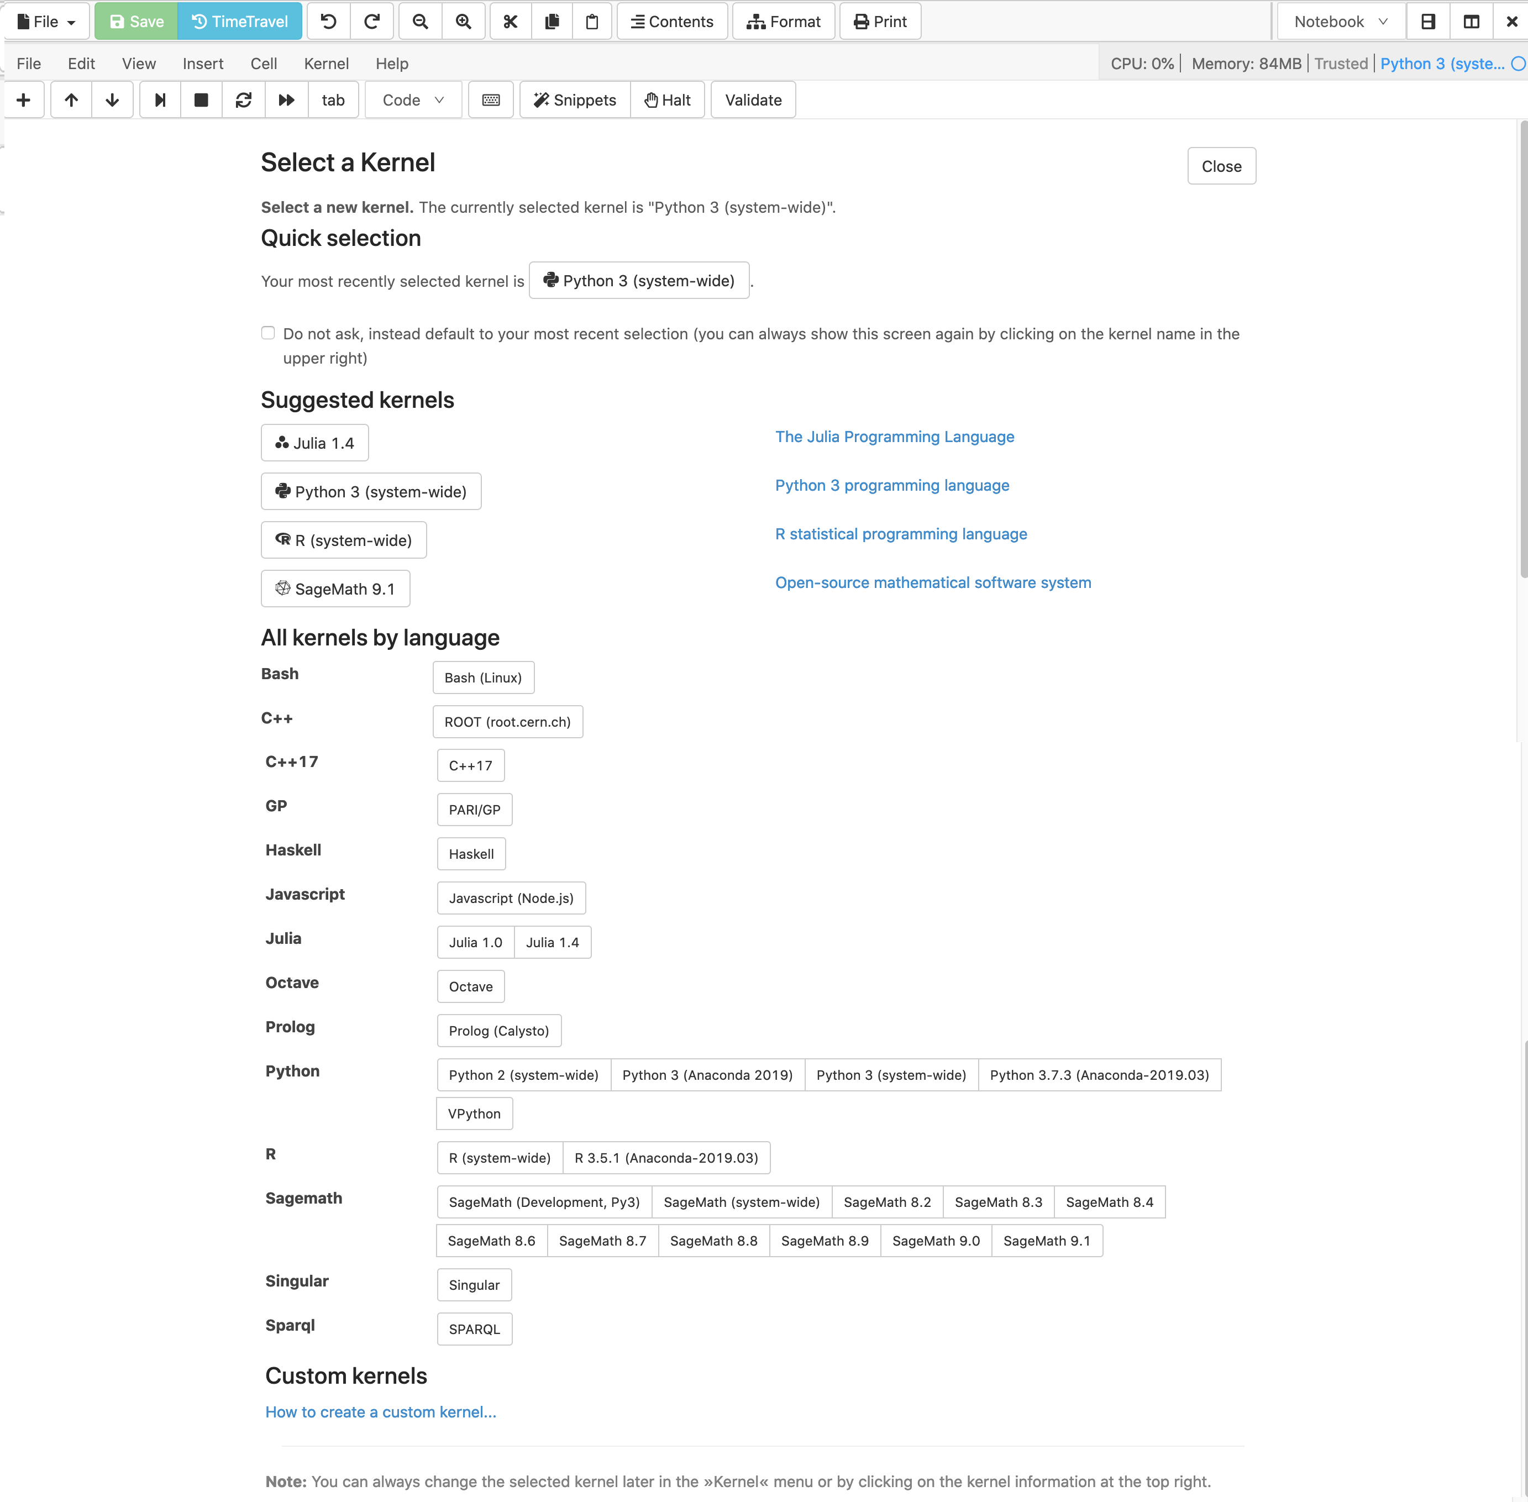The height and width of the screenshot is (1502, 1528).
Task: Open the Insert menu
Action: (x=203, y=64)
